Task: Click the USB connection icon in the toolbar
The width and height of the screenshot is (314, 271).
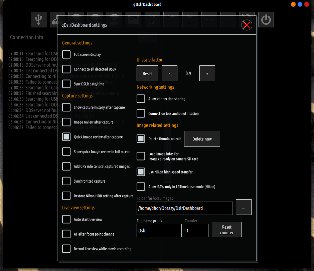Action: pyautogui.click(x=38, y=19)
